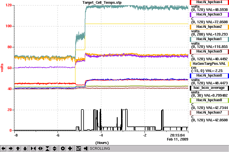
Task: Click the '(Hours)' x-axis label
Action: [102, 143]
